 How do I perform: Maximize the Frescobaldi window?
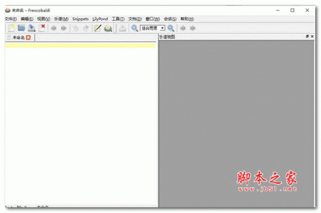(292, 10)
